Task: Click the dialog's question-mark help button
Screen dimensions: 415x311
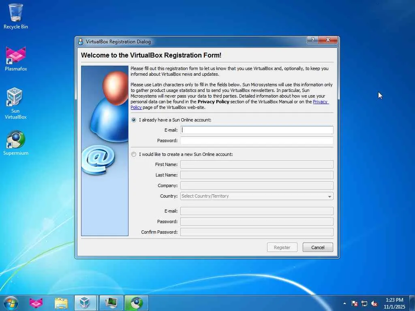Action: (312, 40)
